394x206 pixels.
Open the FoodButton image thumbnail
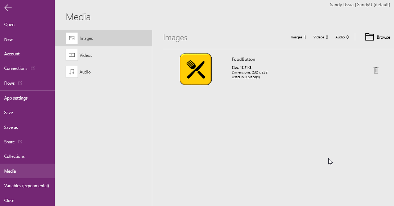[196, 69]
